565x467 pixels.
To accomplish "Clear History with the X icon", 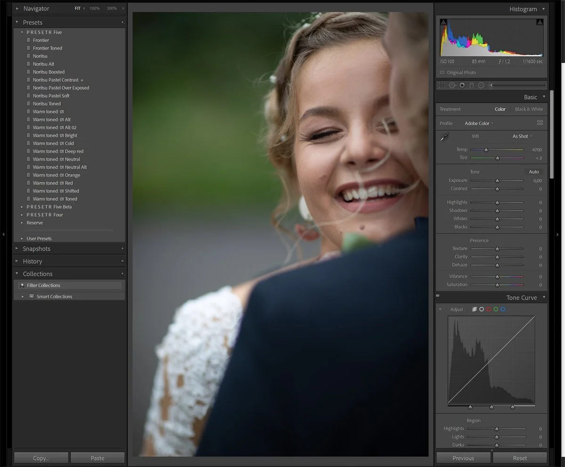I will 122,261.
